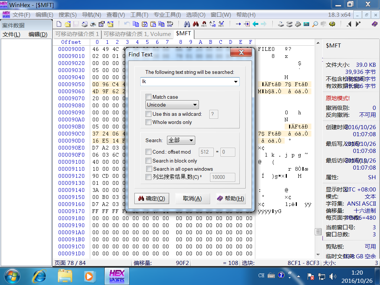
Task: Click the magnifying glass analysis icon
Action: pos(315,24)
